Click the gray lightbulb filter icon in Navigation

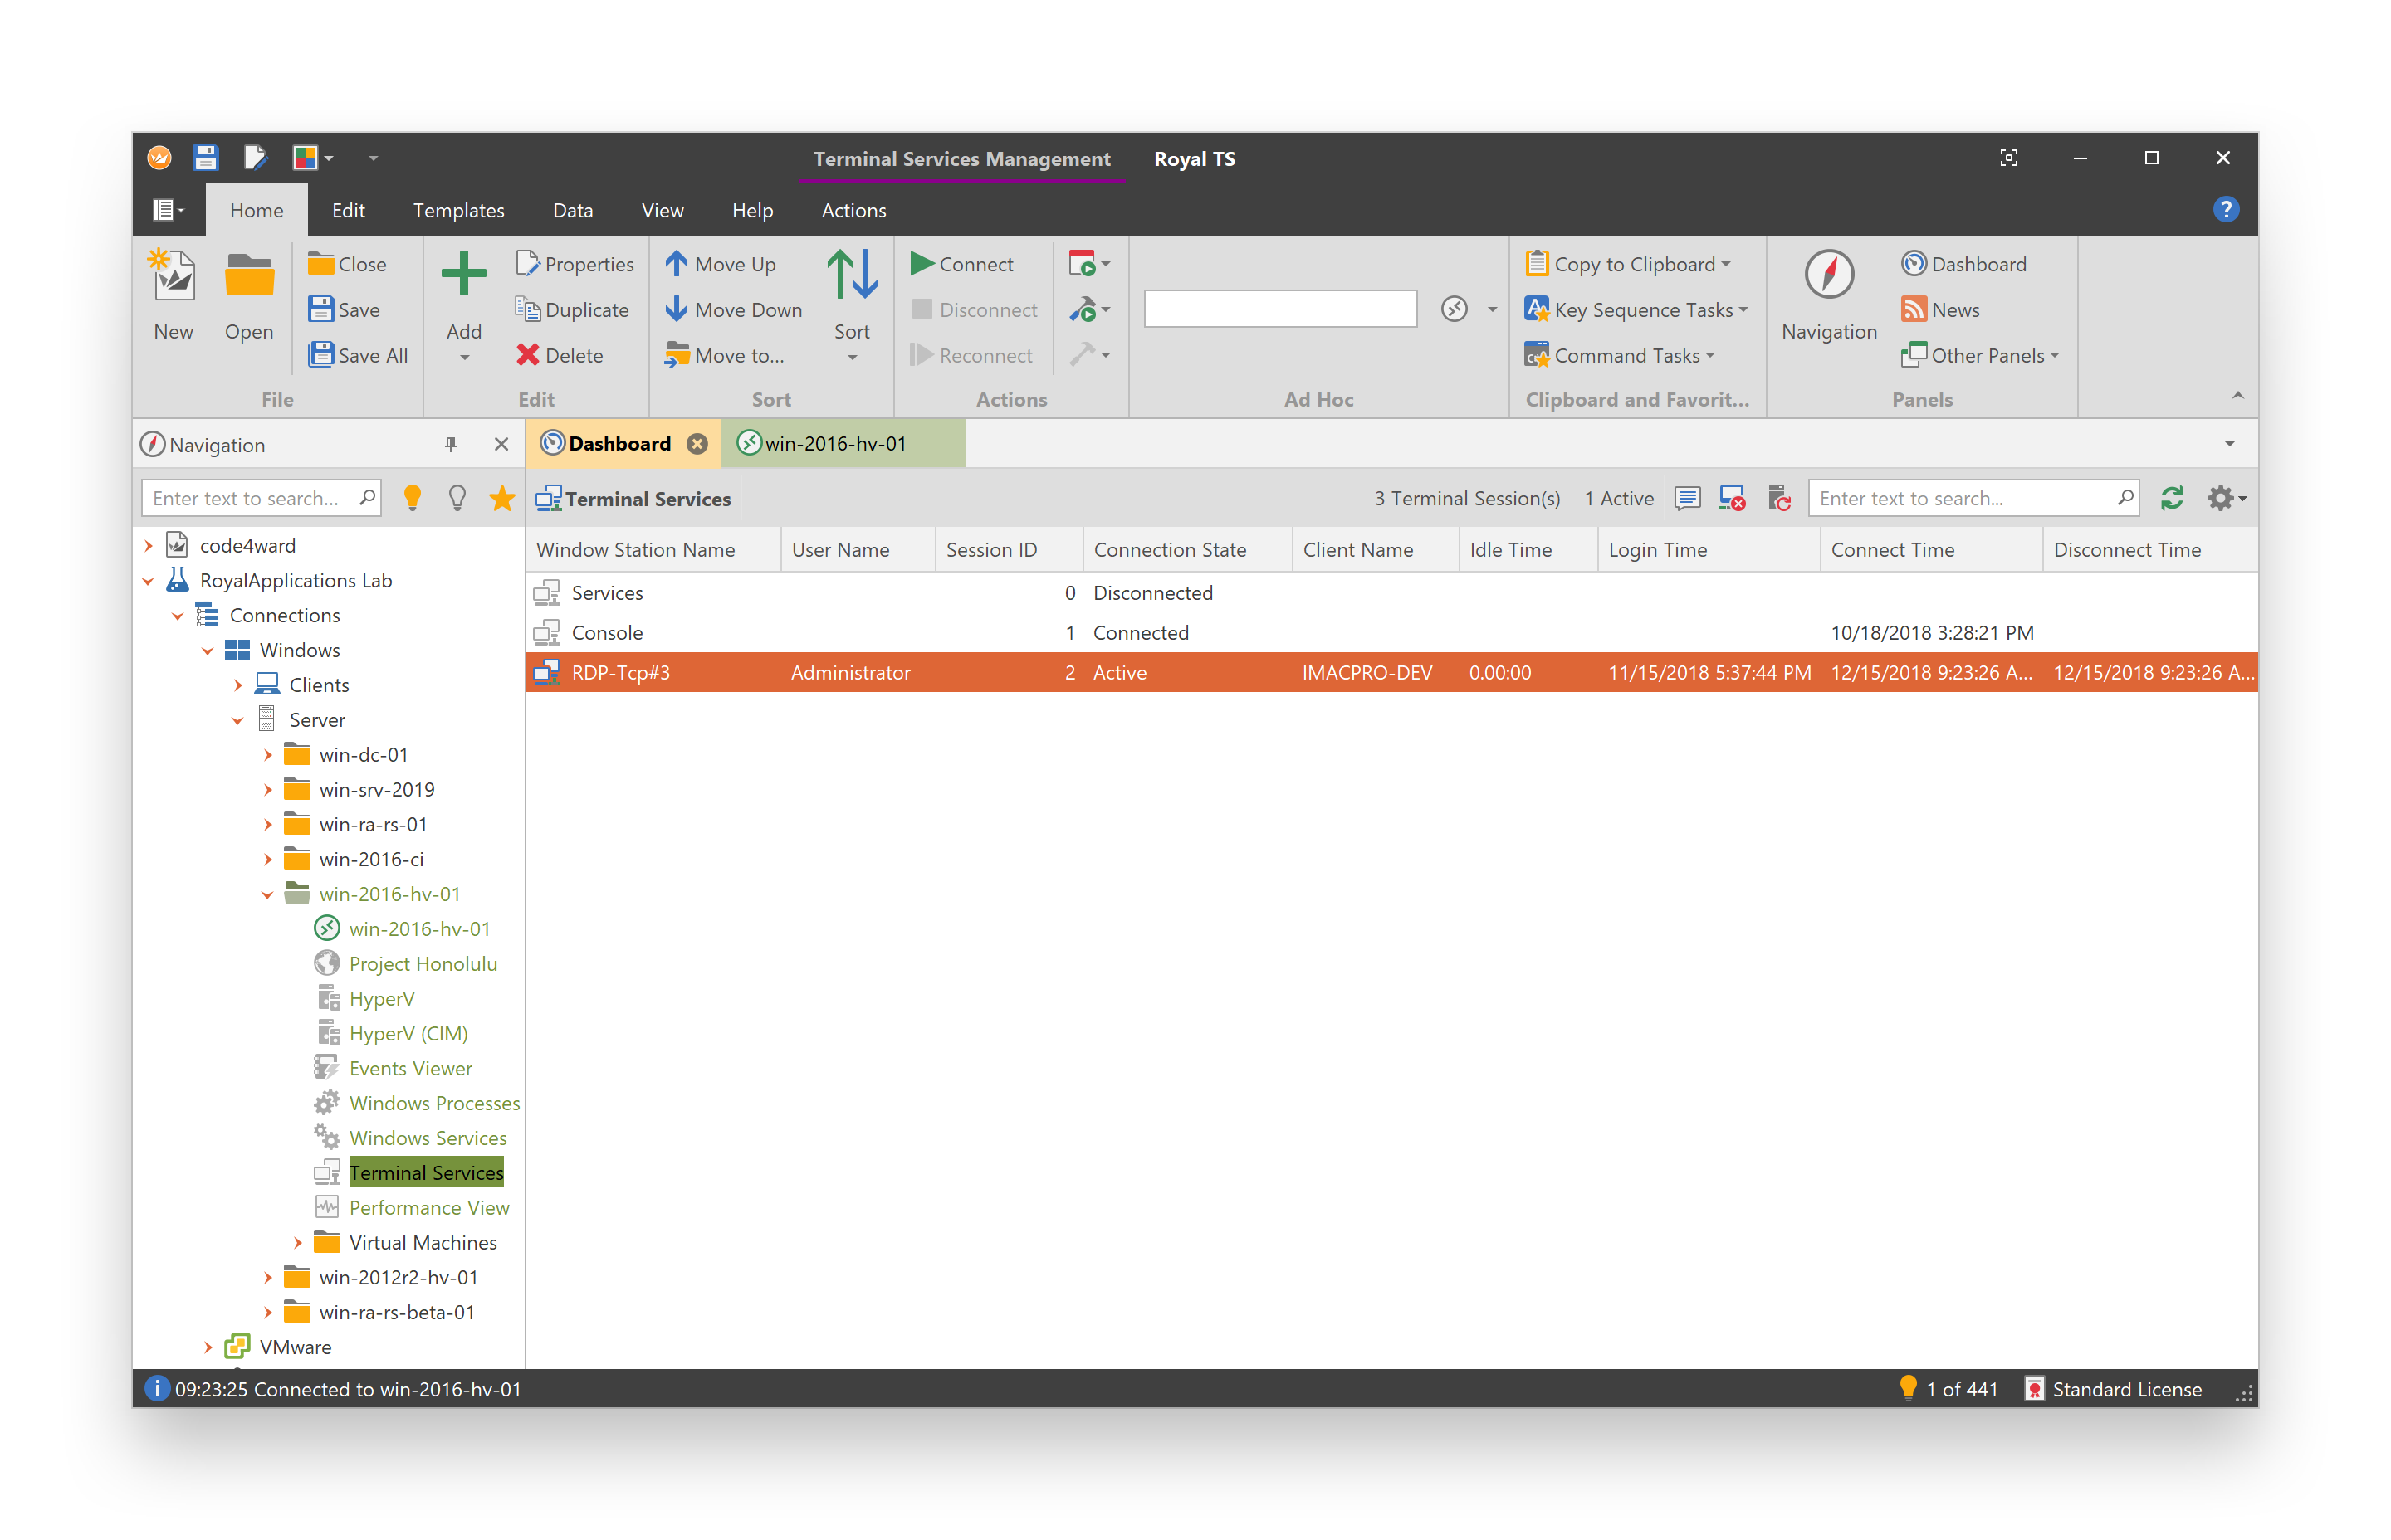click(457, 498)
